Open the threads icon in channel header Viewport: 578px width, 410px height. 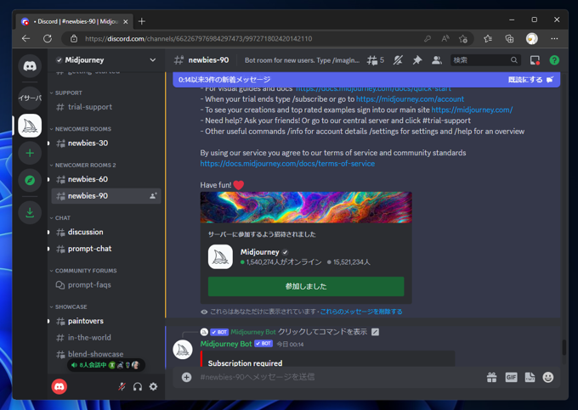tap(372, 60)
